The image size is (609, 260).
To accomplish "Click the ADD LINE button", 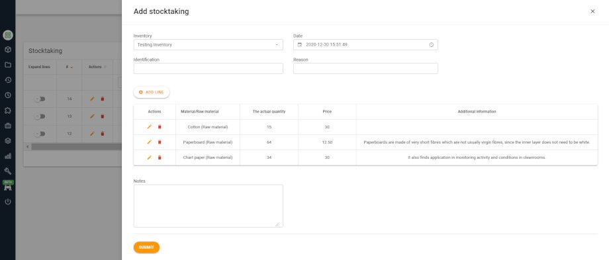I will [x=152, y=93].
